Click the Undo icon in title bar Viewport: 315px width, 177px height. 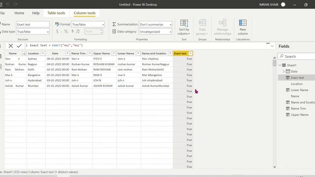(x=8, y=4)
